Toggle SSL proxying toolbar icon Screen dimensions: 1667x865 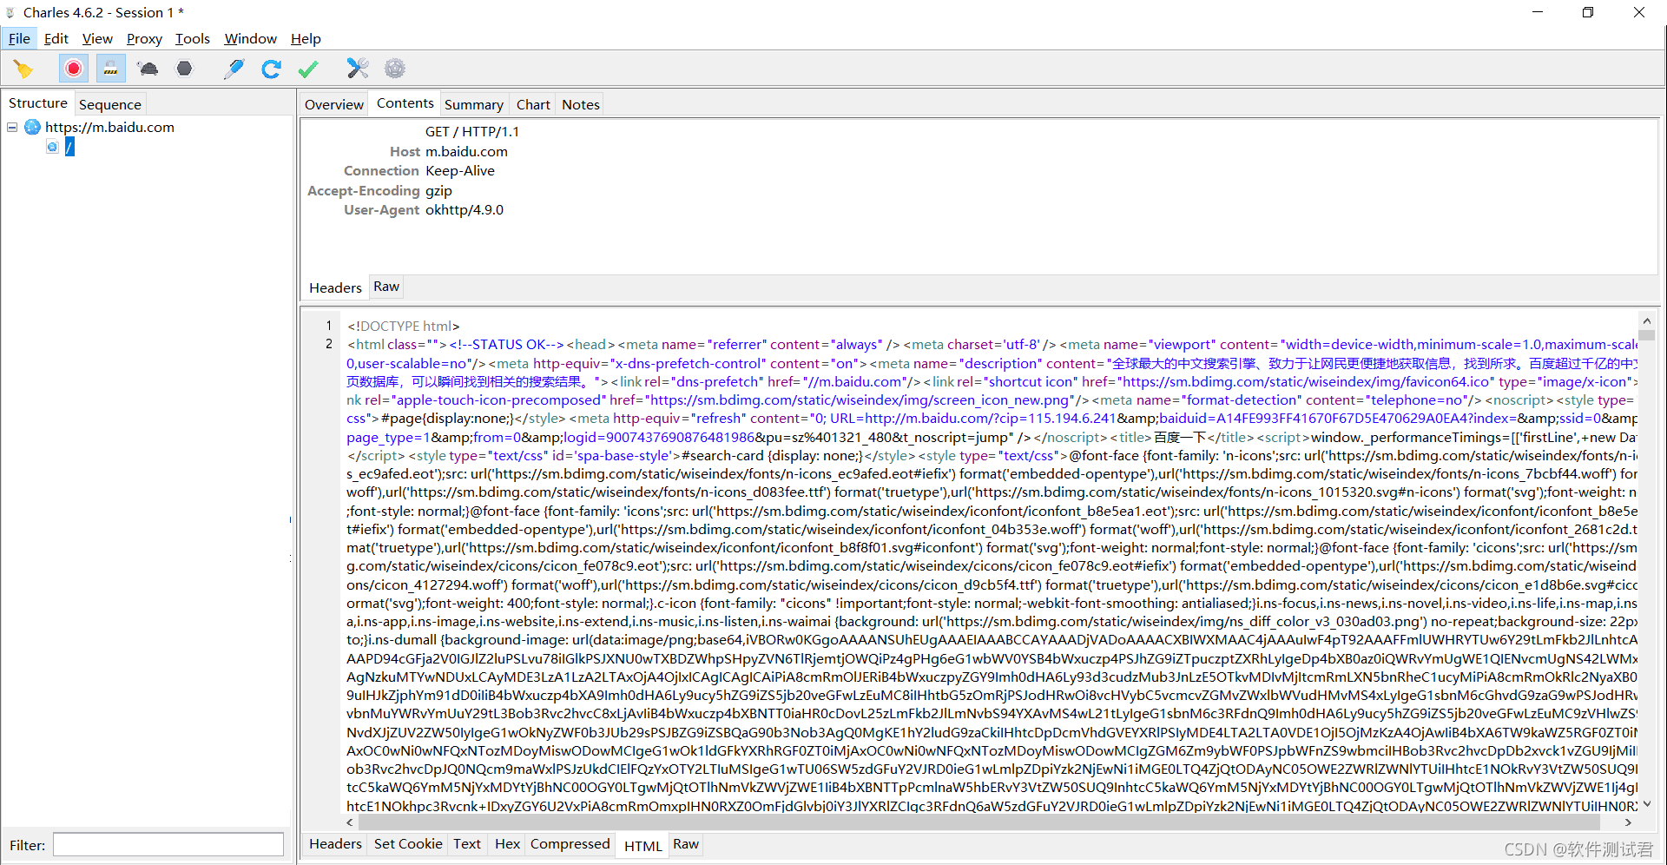[x=110, y=69]
